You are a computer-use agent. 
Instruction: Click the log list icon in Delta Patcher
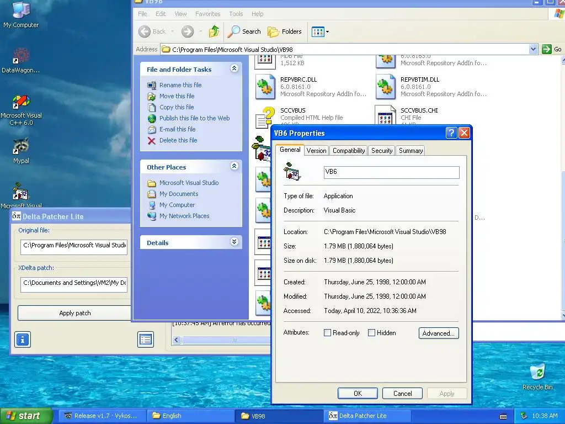[x=146, y=340]
